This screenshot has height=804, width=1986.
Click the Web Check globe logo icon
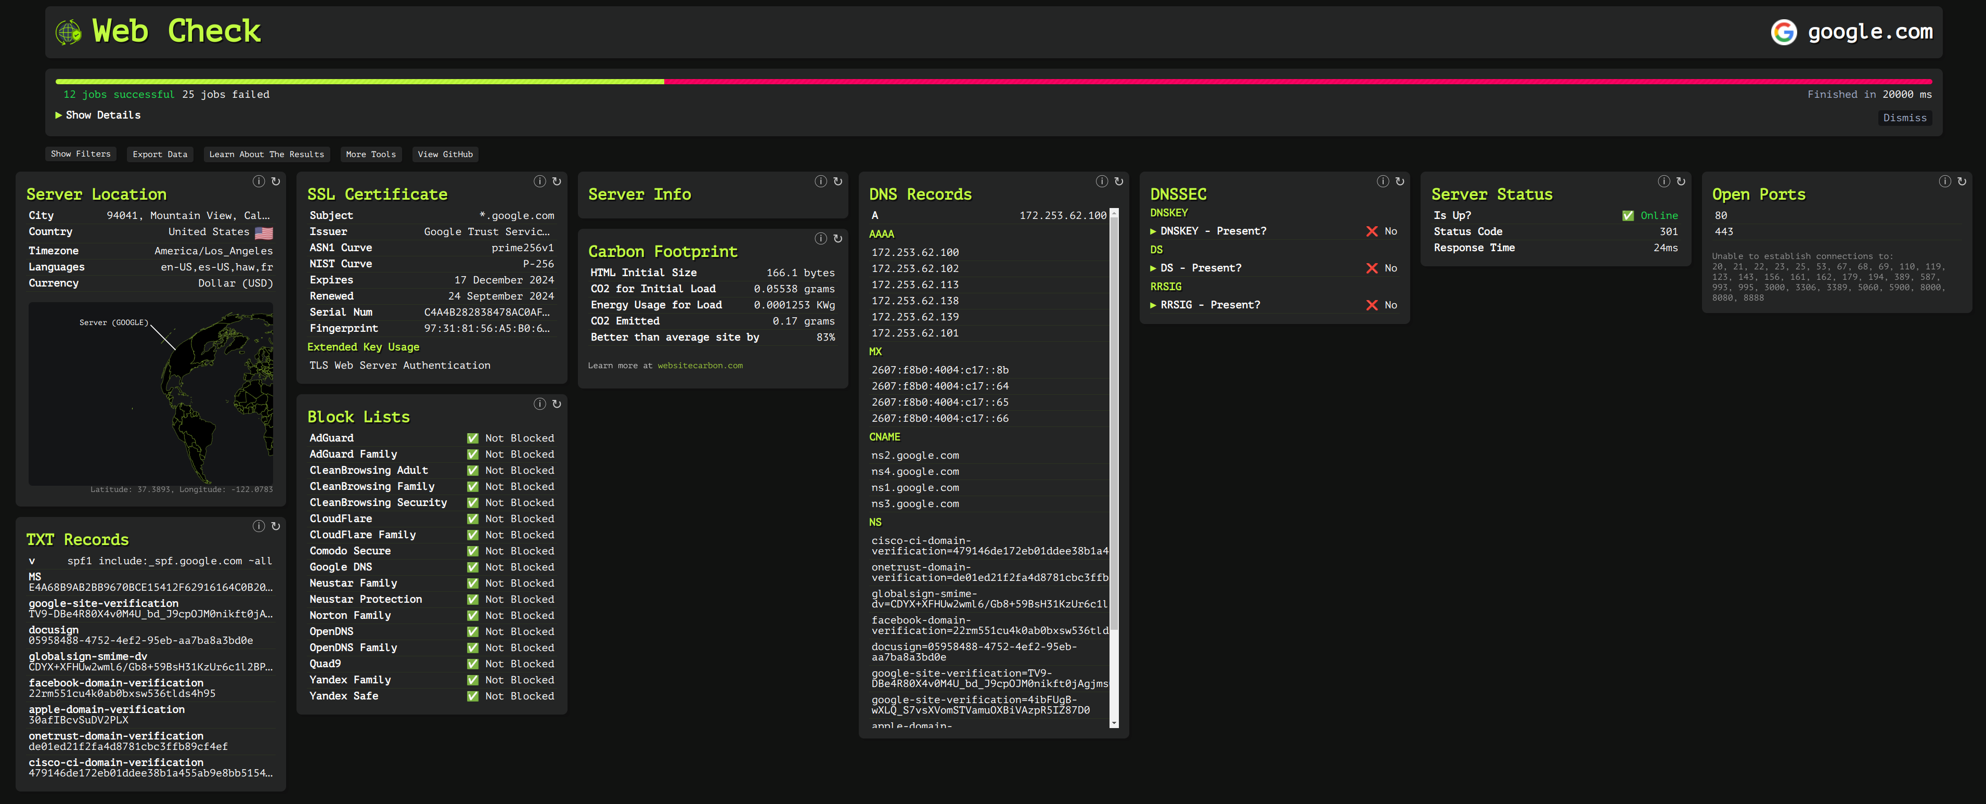point(69,32)
